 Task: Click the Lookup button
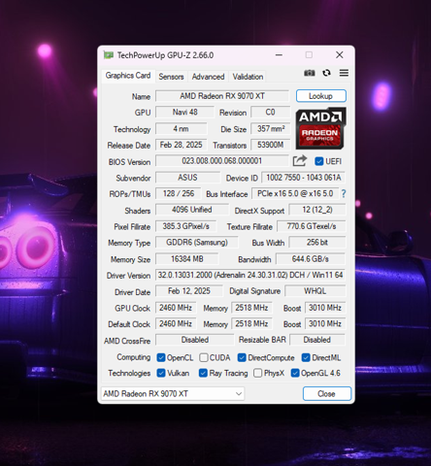click(321, 96)
